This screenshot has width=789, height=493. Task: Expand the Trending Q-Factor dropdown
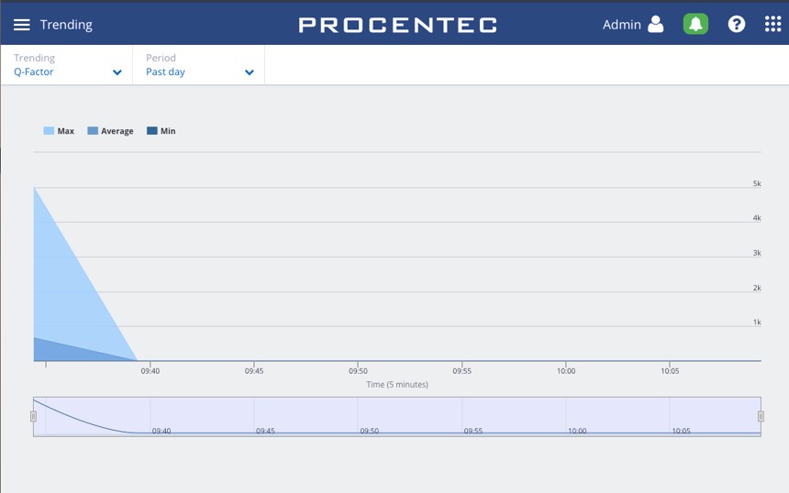[x=67, y=65]
